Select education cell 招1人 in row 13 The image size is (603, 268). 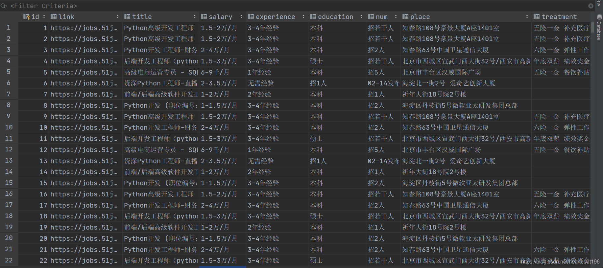[x=337, y=161]
